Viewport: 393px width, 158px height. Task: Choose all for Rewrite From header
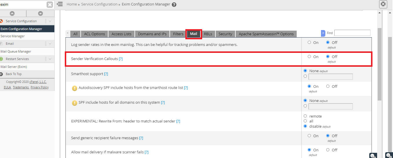[305, 121]
